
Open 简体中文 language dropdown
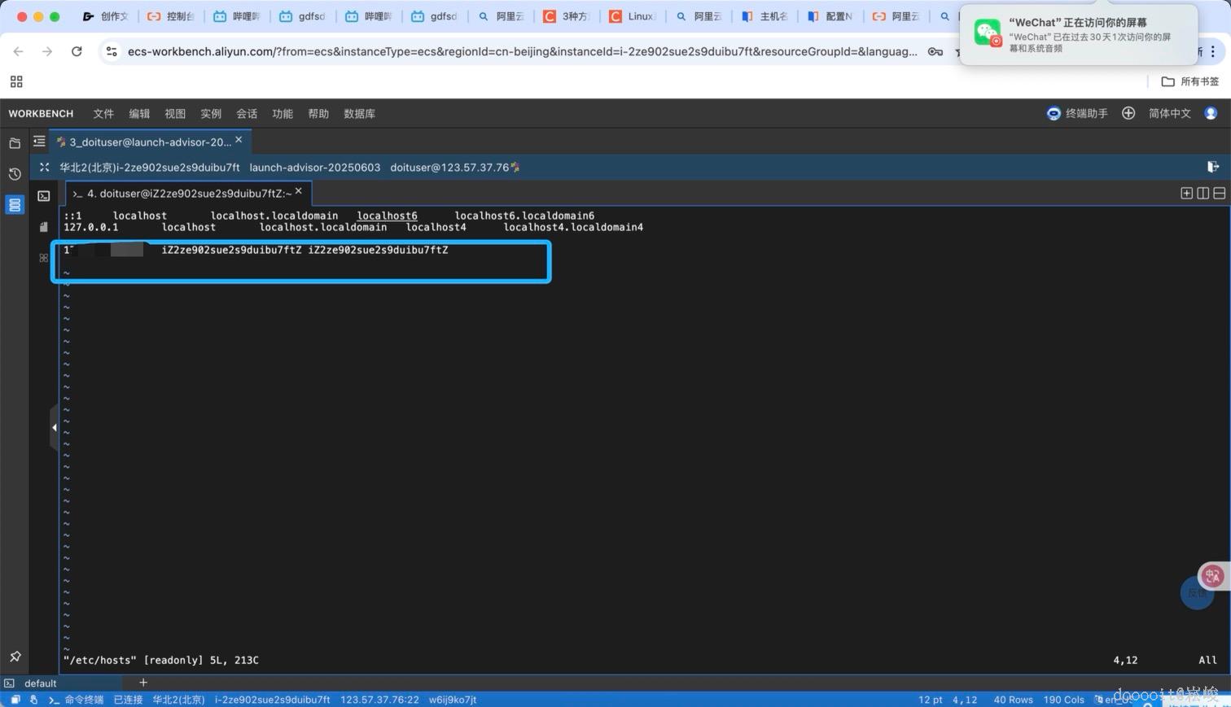1169,113
